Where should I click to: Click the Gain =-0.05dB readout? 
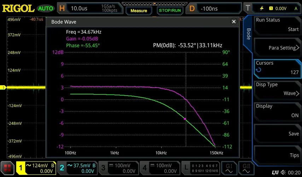point(82,39)
